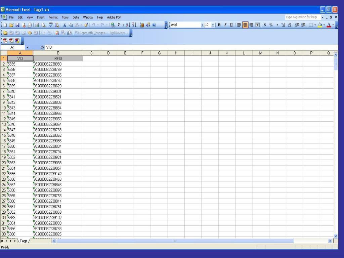Open the AutoSum function dropdown arrow
The width and height of the screenshot is (344, 258).
tap(124, 25)
